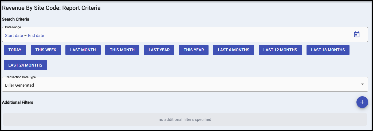This screenshot has height=131, width=373.
Task: Click the Additional Filters heading
Action: click(x=18, y=102)
